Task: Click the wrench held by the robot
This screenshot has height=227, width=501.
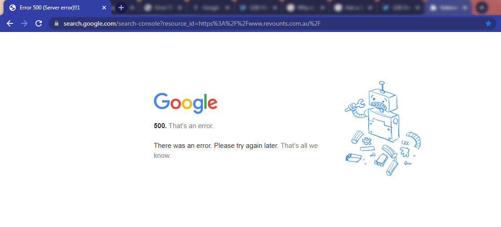Action: click(x=355, y=106)
